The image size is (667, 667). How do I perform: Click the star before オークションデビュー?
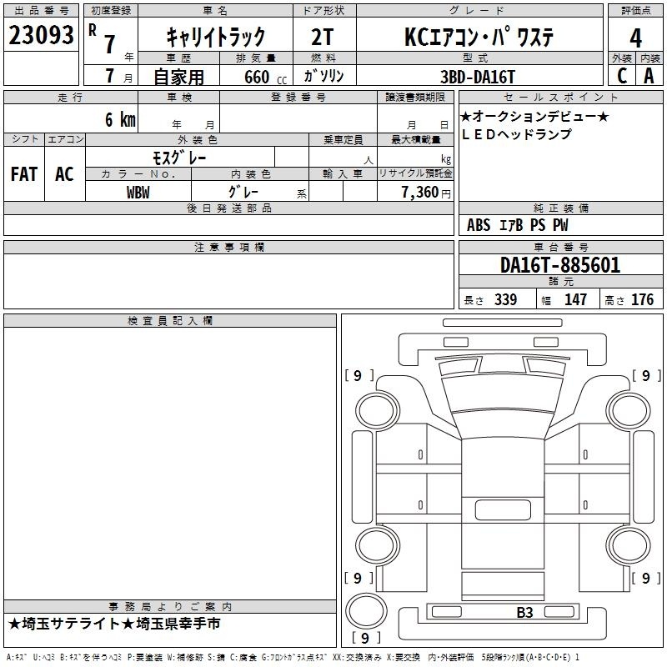coord(466,118)
